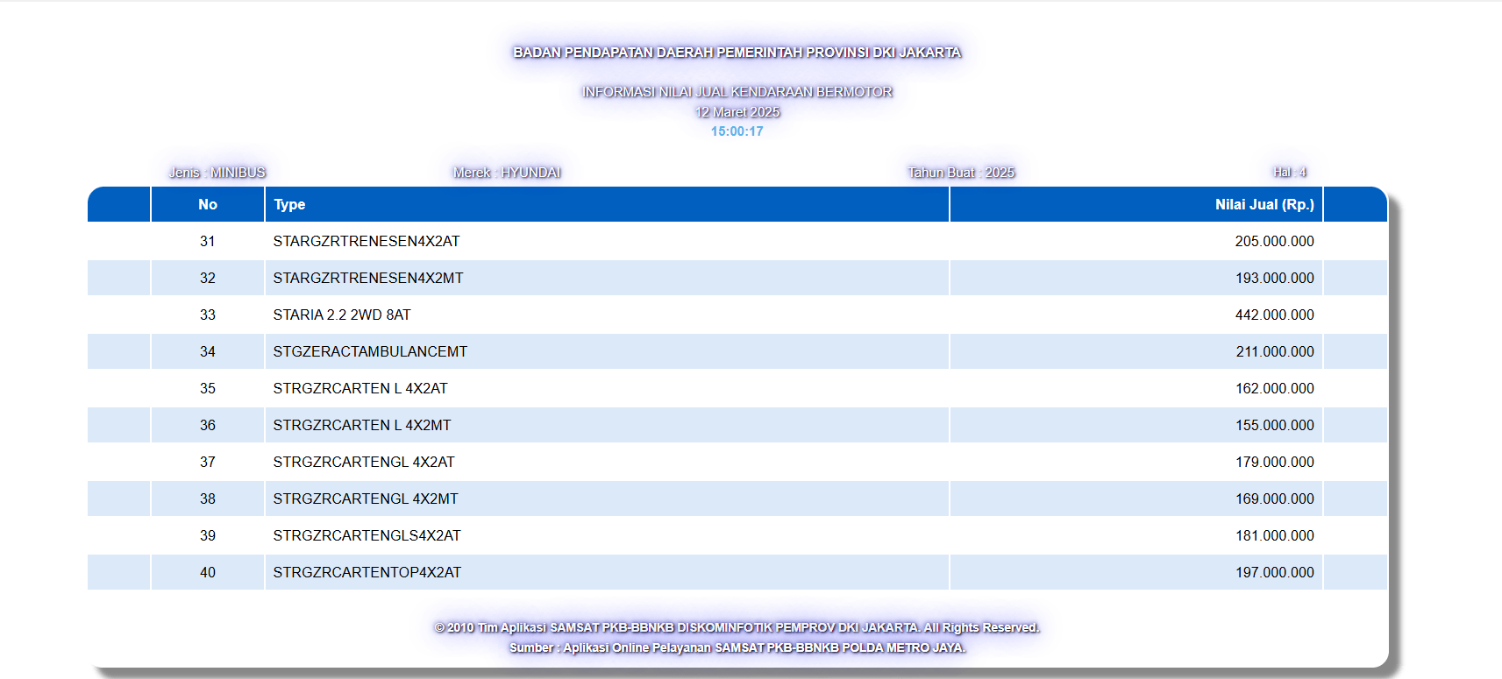The image size is (1502, 679).
Task: Click 'INFORMASI NILAI JUAL KENDARAAN BERMOTOR' subtitle
Action: click(737, 92)
